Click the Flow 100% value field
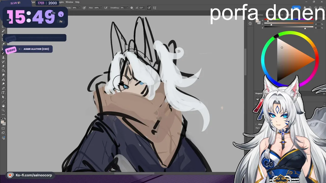 97,8
